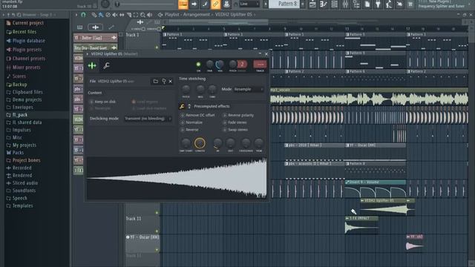Viewport: 475px width, 267px height.
Task: Click the stamp icon in top toolbar
Action: click(226, 4)
